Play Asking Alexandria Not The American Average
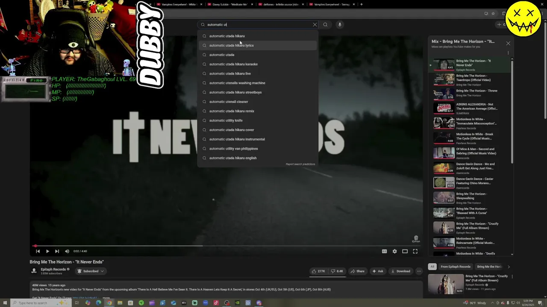The image size is (547, 307). click(470, 108)
